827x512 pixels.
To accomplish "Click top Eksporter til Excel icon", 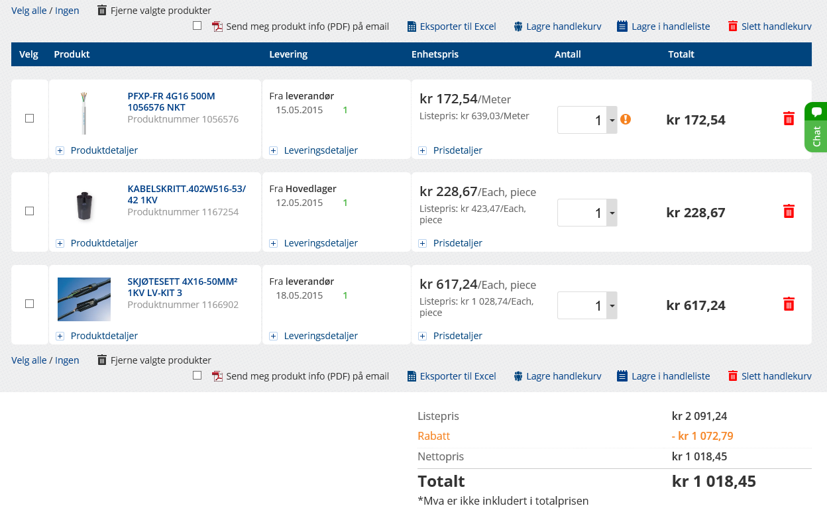I will tap(412, 26).
